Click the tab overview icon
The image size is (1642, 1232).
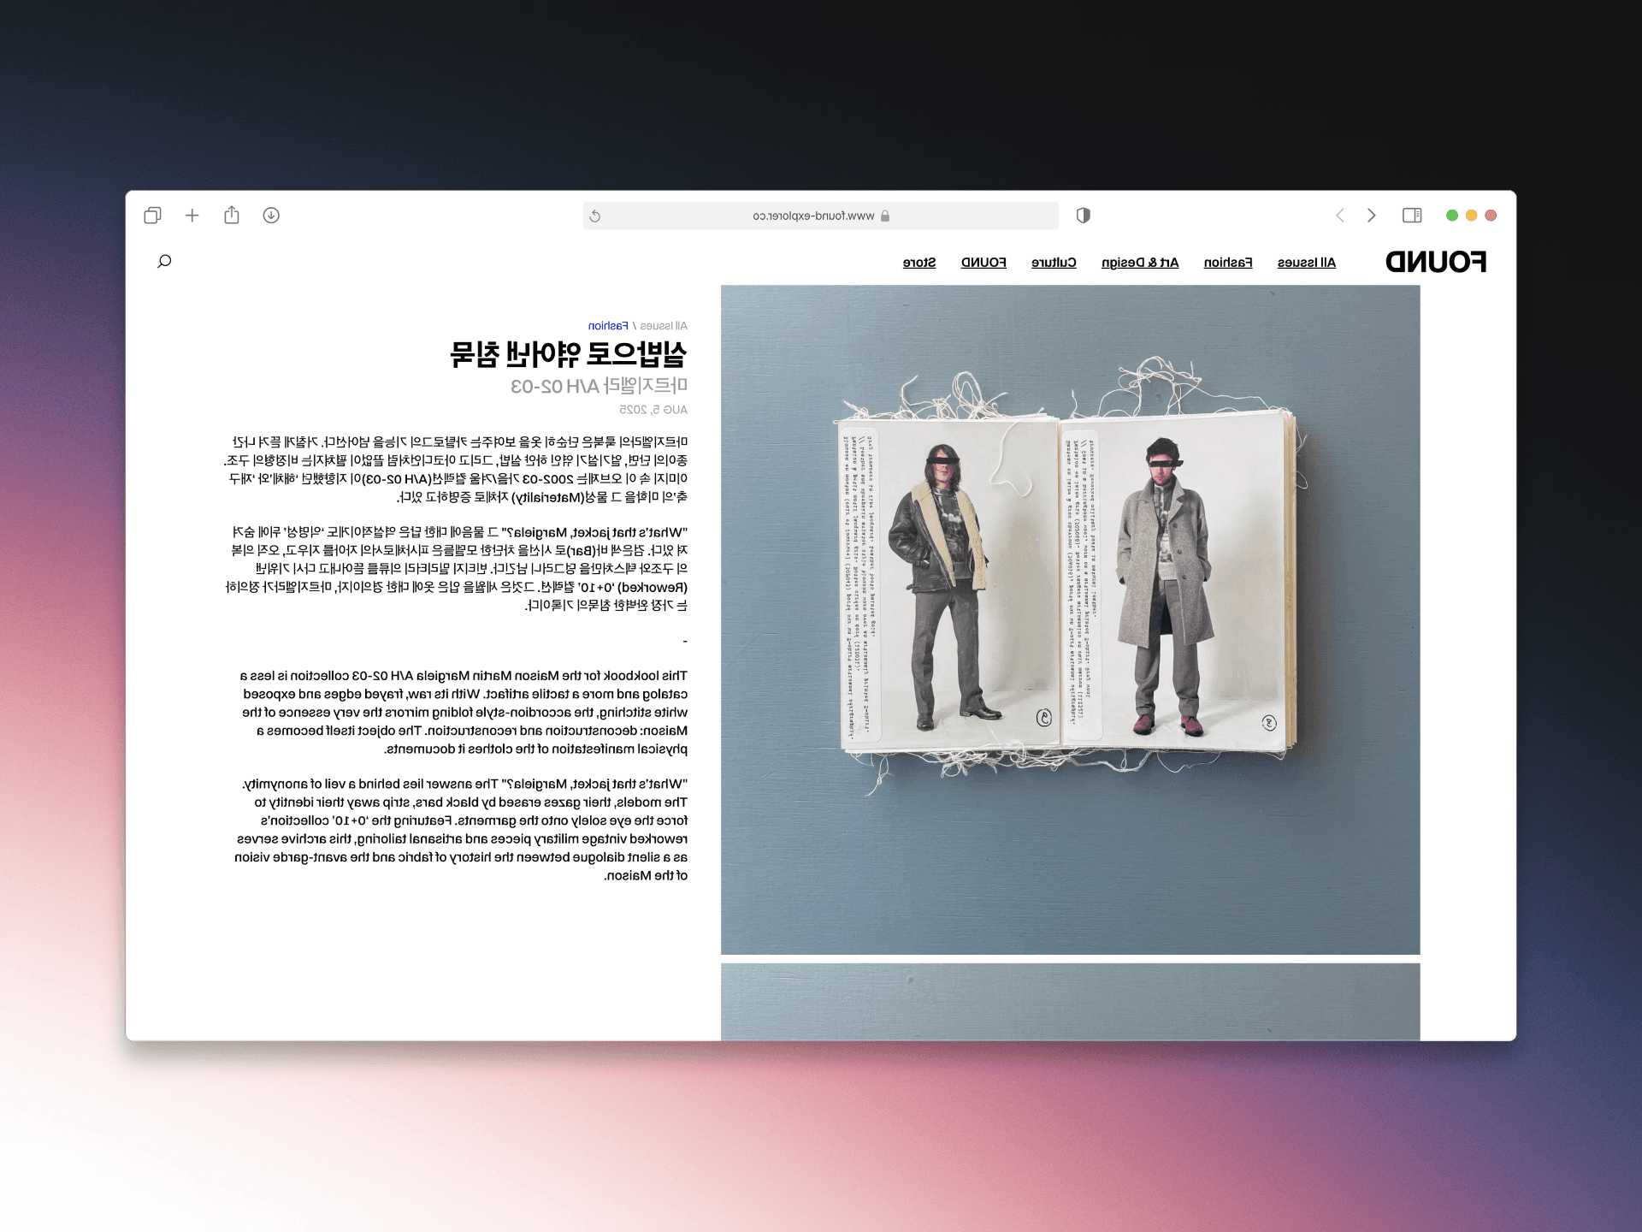tap(152, 216)
